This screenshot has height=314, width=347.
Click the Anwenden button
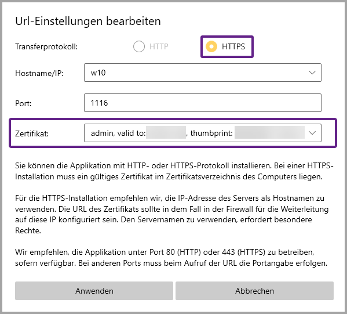94,291
